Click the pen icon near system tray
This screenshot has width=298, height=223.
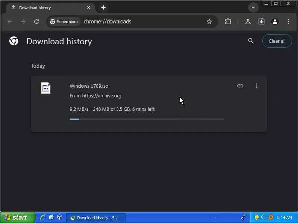coord(243,217)
